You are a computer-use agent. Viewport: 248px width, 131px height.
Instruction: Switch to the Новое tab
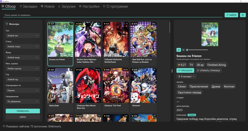point(48,7)
